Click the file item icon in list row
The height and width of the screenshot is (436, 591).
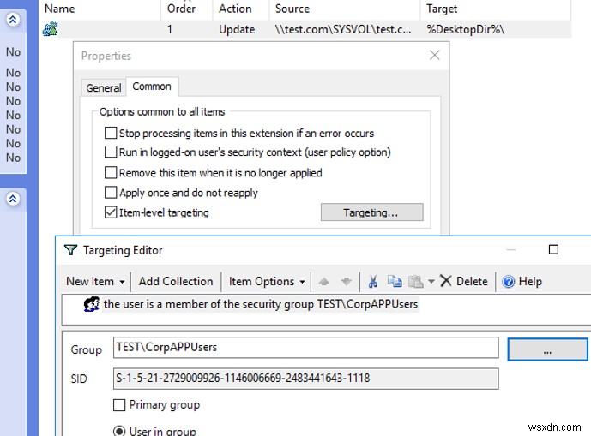tap(50, 29)
